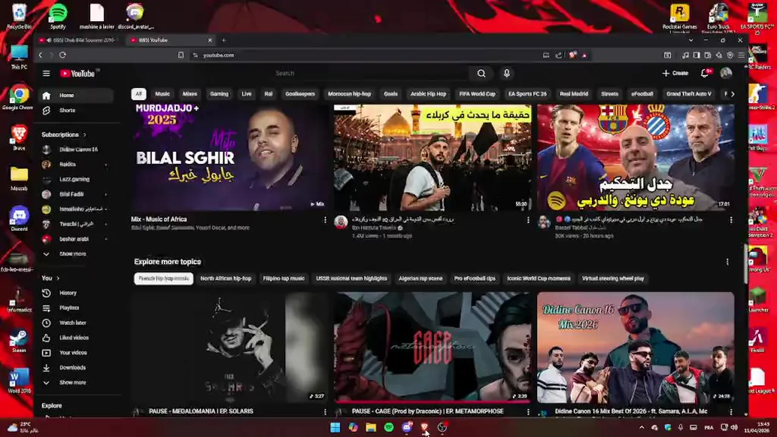Go back with browser back arrow
Screen dimensions: 777x437
tap(41, 55)
